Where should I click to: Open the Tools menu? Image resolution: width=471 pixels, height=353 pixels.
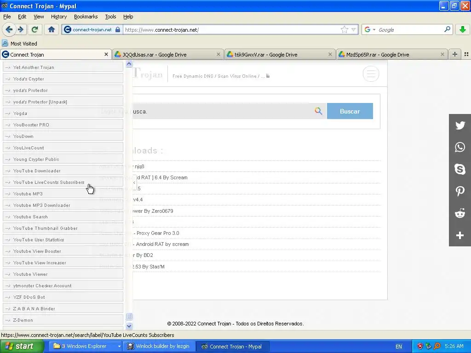click(x=110, y=17)
